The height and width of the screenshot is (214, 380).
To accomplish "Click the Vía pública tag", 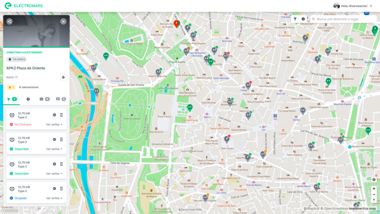I will click(16, 59).
